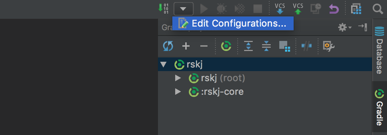Hide the Gradle tool window

[x=363, y=27]
